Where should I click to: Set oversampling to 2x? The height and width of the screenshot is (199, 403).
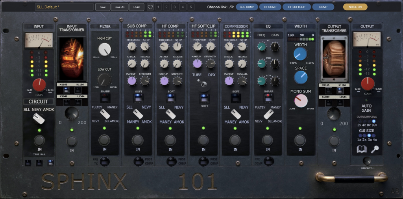coord(360,122)
